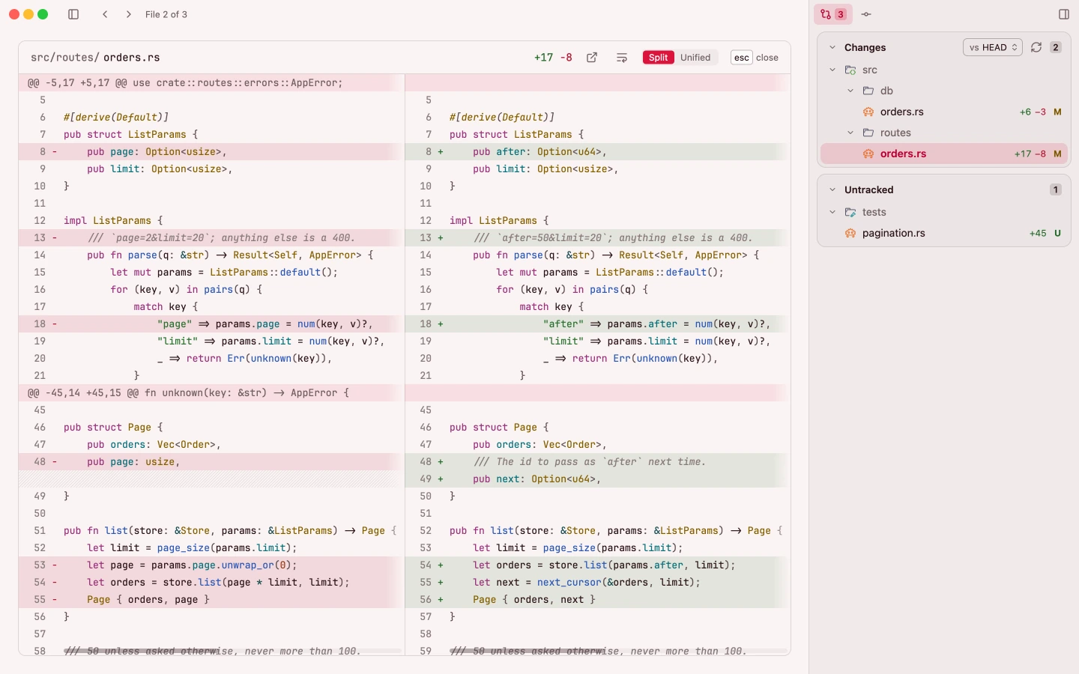Click added line 55 let next = next_cursor
Screen dimensions: 1079x674
point(597,583)
